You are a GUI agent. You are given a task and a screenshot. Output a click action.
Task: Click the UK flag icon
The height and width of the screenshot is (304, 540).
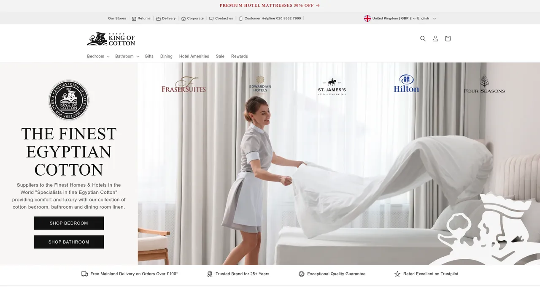click(367, 19)
